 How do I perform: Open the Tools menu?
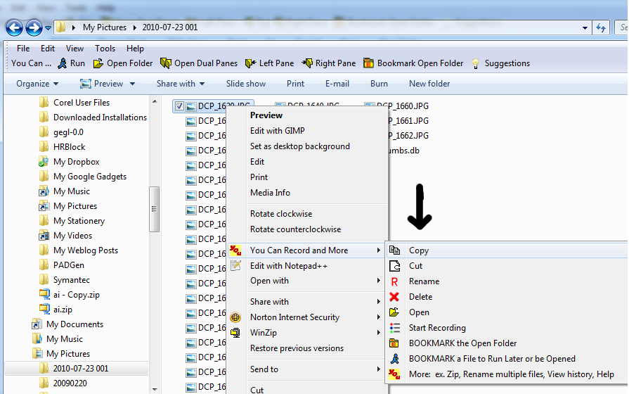(x=105, y=49)
